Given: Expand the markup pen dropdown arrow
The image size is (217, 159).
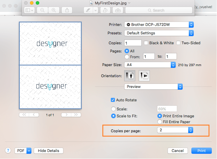Looking at the screenshot, I should [x=95, y=10].
